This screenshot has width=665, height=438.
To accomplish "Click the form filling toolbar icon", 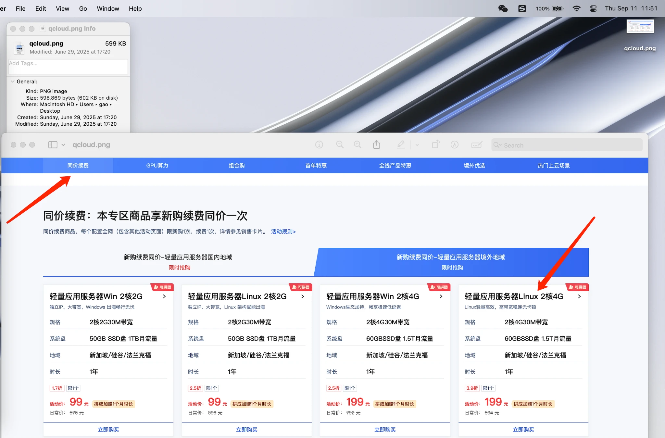I will point(477,145).
